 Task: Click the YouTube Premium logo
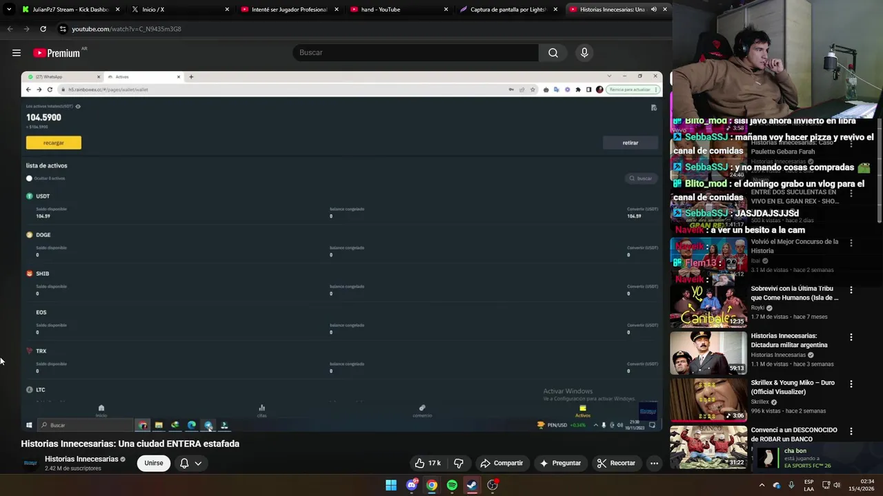coord(58,53)
